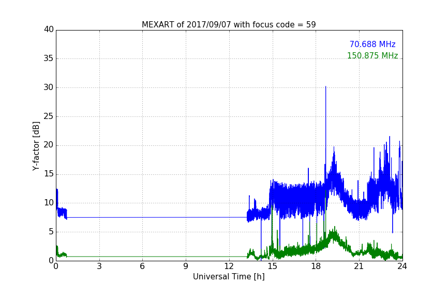Click the x-axis tick label 3
Viewport: 447px width, 298px height.
pyautogui.click(x=99, y=266)
